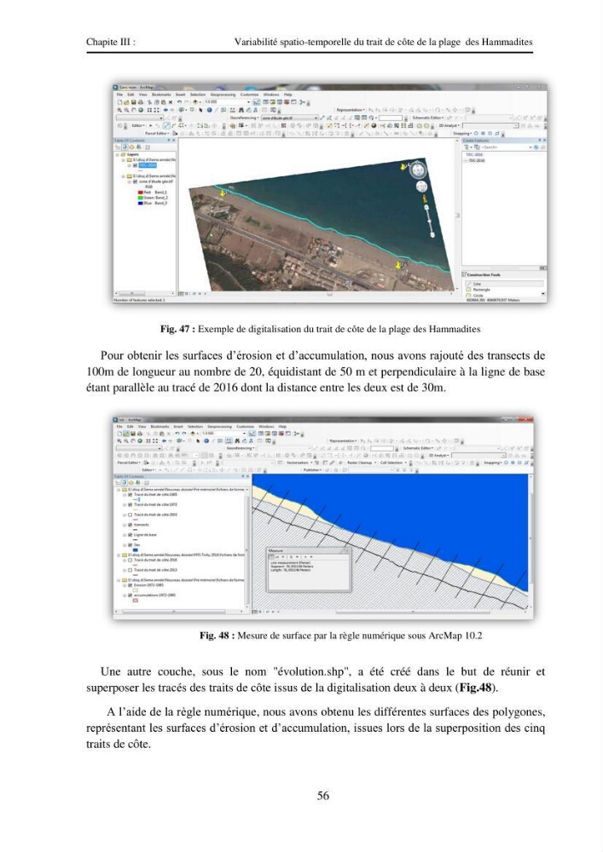603x852 pixels.
Task: Click Red Band_1 color swatch
Action: click(140, 193)
